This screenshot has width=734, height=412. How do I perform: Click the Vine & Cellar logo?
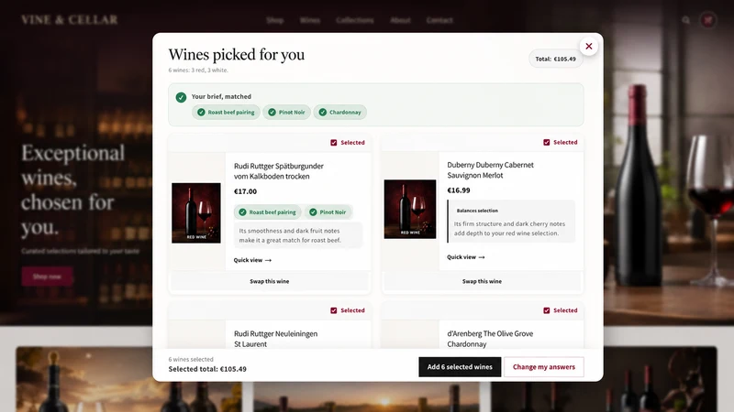click(70, 19)
